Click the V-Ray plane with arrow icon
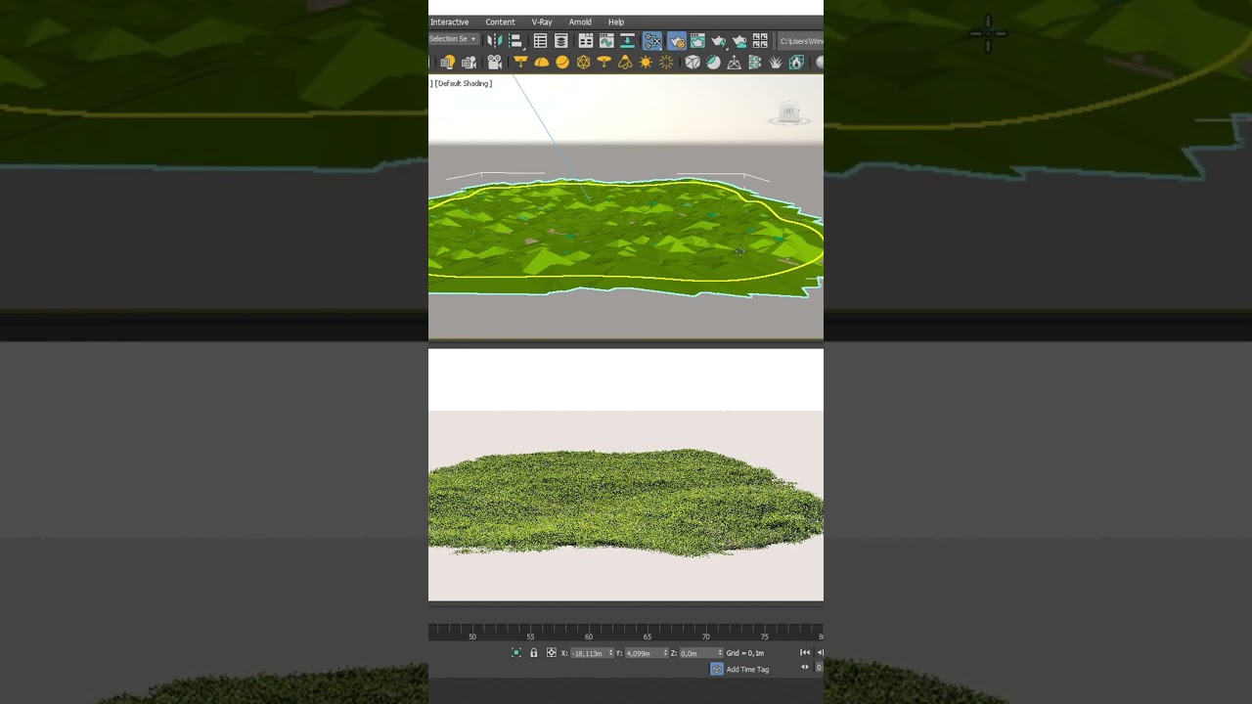This screenshot has height=704, width=1252. (735, 62)
